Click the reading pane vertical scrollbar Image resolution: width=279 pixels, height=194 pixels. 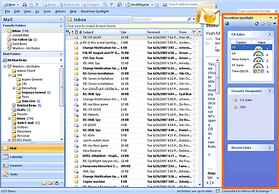coord(217,119)
